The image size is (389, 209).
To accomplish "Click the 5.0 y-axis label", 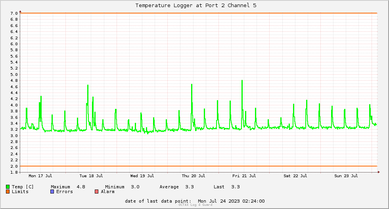I will 14,75.
